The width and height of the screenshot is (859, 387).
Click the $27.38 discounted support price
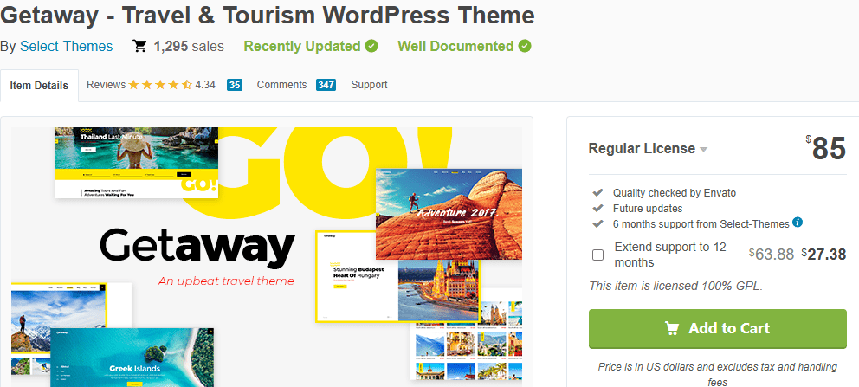pos(824,254)
